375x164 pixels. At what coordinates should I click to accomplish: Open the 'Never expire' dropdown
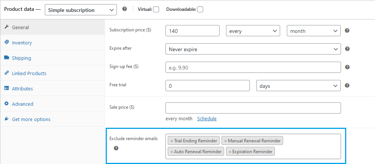pos(253,49)
